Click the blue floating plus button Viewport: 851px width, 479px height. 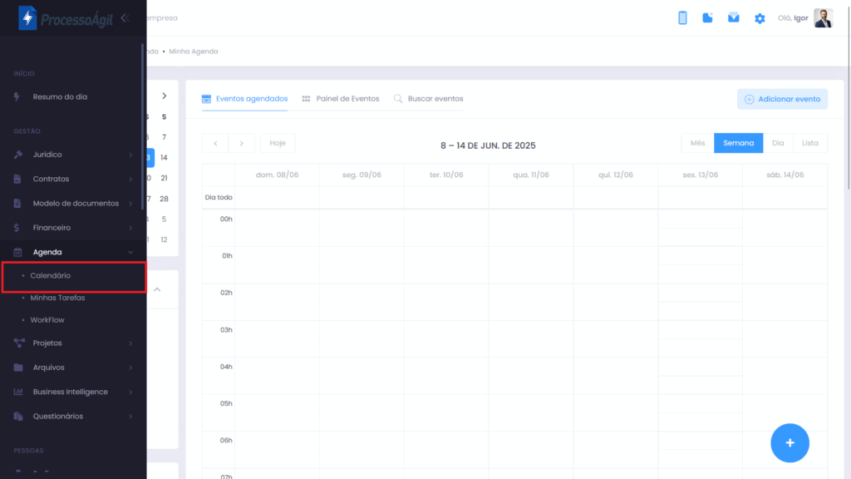click(790, 443)
